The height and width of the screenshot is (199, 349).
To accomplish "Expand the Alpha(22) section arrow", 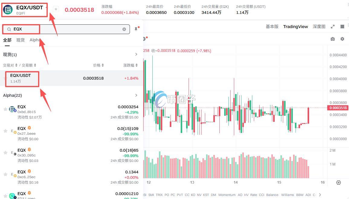I will [x=136, y=95].
